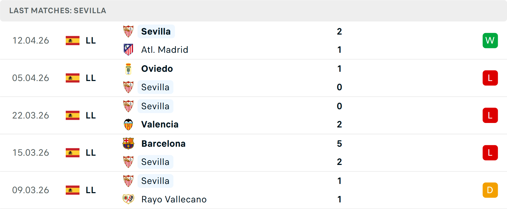The height and width of the screenshot is (209, 507).
Task: Open the highlighted Sevilla team name
Action: pos(156,31)
